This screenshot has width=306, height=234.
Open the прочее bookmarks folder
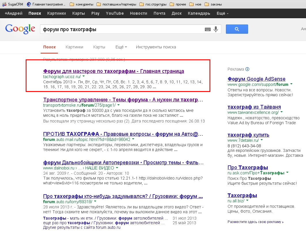[178, 4]
